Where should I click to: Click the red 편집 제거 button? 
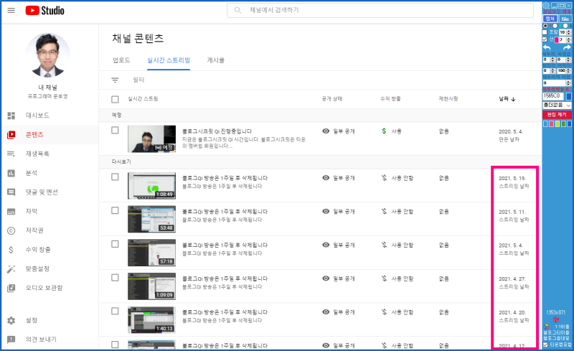click(557, 115)
